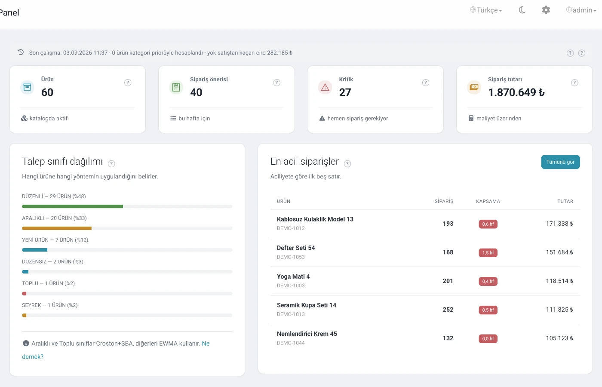602x387 pixels.
Task: Click the calculator icon beside maliyet üzerinden
Action: (x=471, y=118)
